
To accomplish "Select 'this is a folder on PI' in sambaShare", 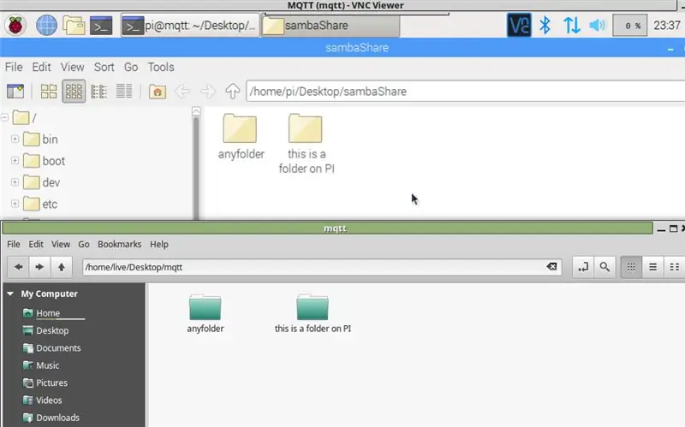I will (x=306, y=144).
